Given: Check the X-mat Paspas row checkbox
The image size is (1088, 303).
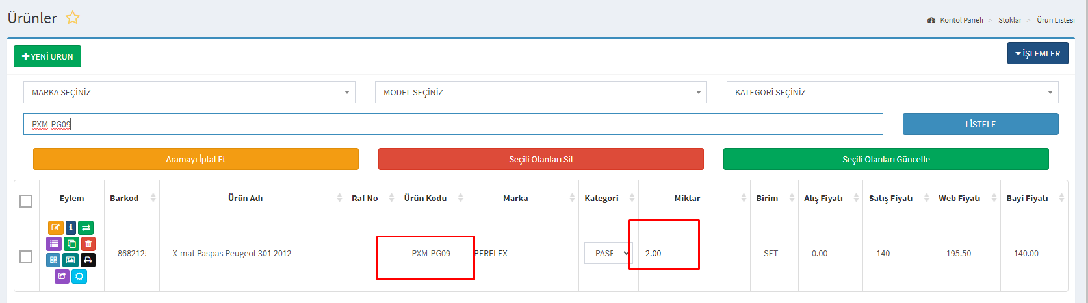Looking at the screenshot, I should click(26, 257).
